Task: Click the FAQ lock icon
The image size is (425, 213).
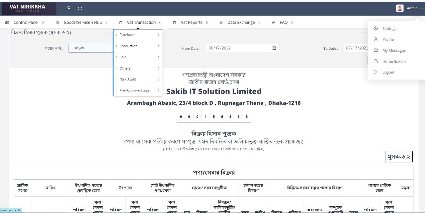Action: (273, 23)
